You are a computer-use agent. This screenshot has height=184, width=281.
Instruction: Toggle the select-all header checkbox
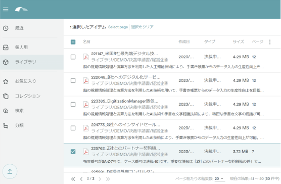pos(73,42)
